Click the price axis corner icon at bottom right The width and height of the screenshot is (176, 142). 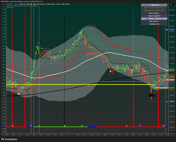[x=172, y=135]
